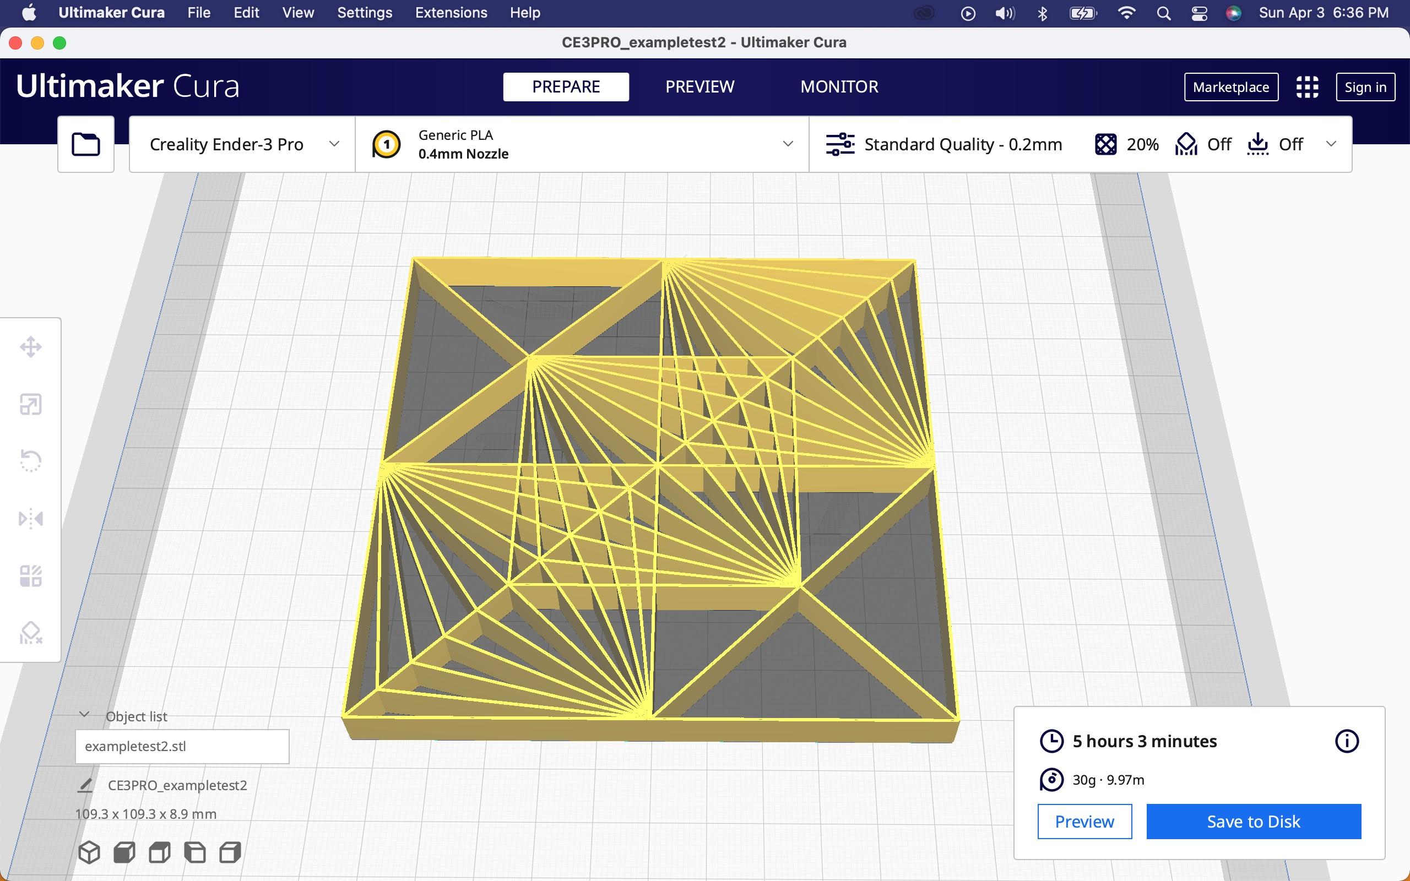
Task: Click the 5 hours 3 minutes estimate
Action: pyautogui.click(x=1145, y=741)
